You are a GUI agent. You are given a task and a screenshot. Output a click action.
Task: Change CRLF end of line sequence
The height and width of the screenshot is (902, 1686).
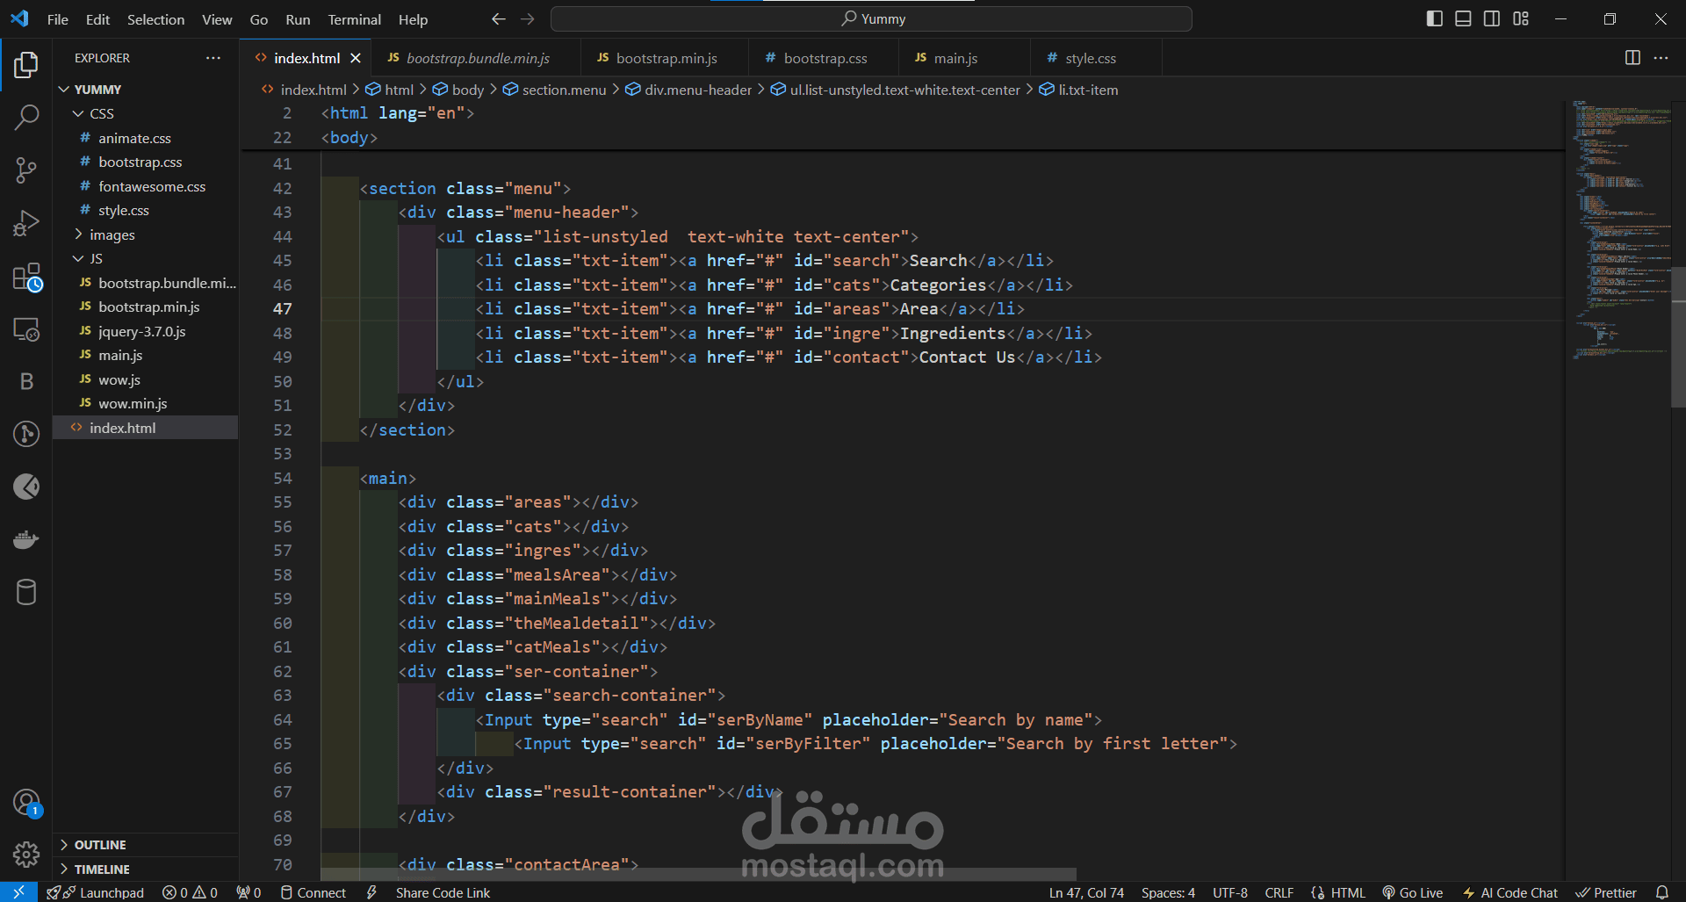click(x=1279, y=892)
